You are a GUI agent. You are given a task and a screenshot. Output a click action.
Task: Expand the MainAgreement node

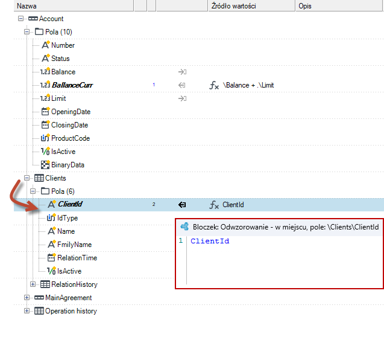pos(27,298)
